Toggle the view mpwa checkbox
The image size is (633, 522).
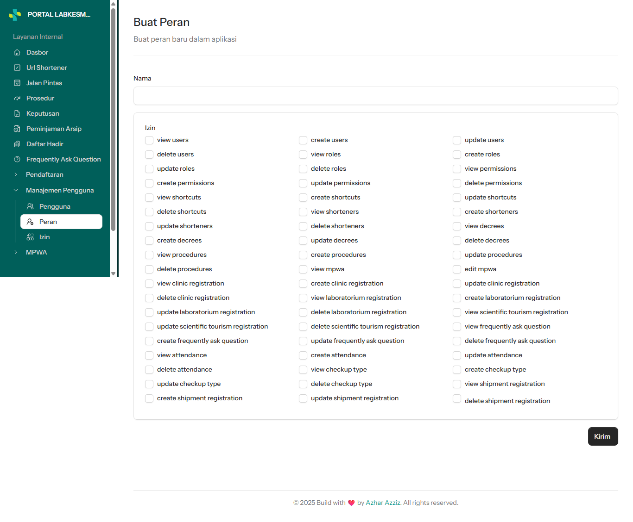[303, 269]
